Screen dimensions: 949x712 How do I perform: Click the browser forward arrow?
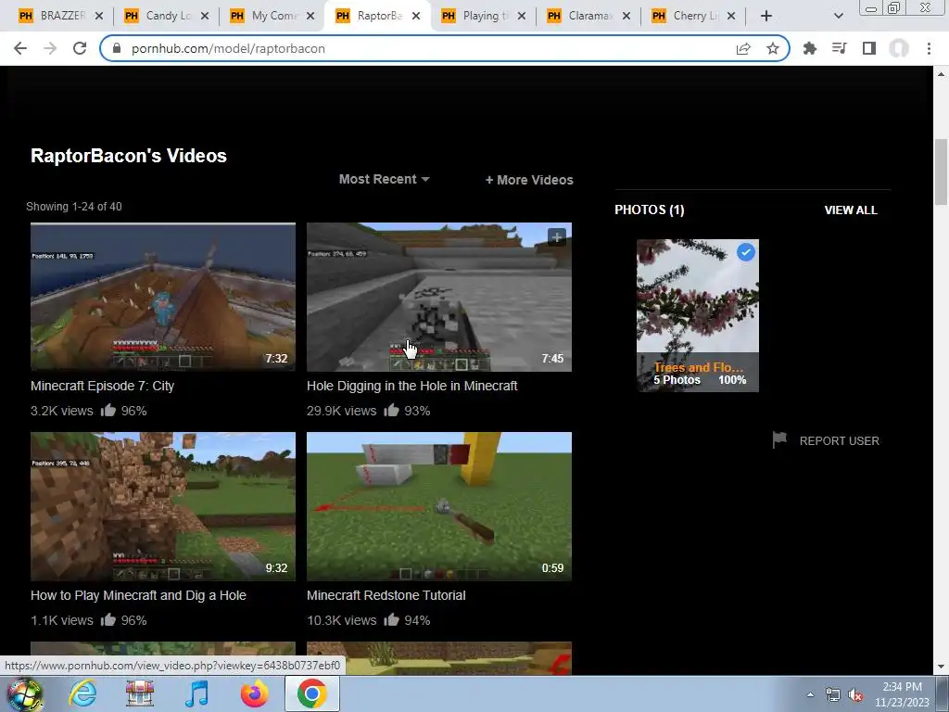coord(50,48)
